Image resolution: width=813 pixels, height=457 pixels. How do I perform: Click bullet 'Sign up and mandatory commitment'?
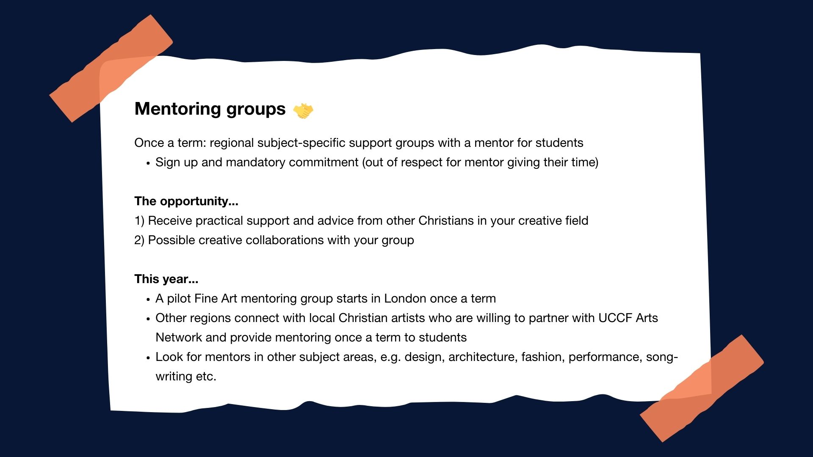coord(377,162)
